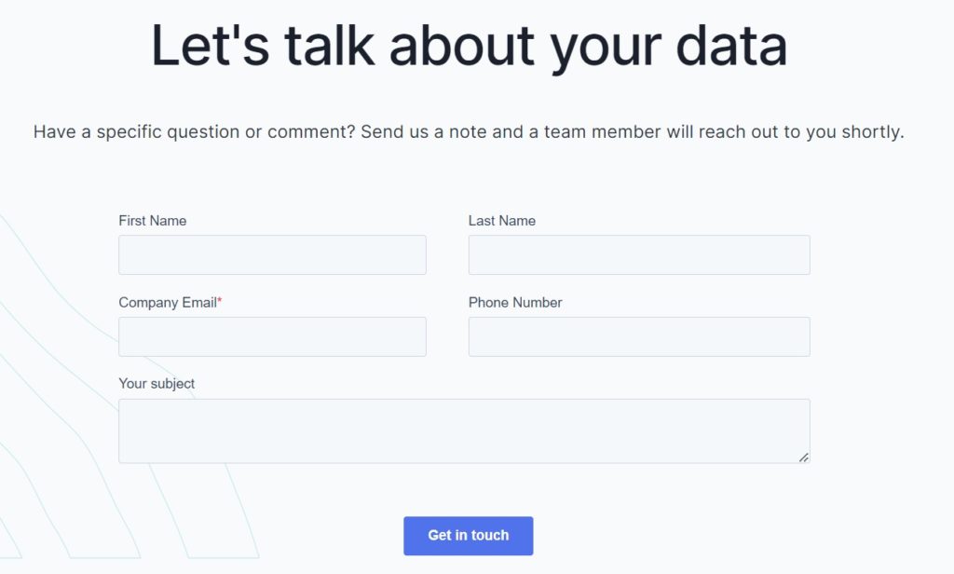Screen dimensions: 954x574
Task: Click the Company Email field label
Action: [168, 303]
